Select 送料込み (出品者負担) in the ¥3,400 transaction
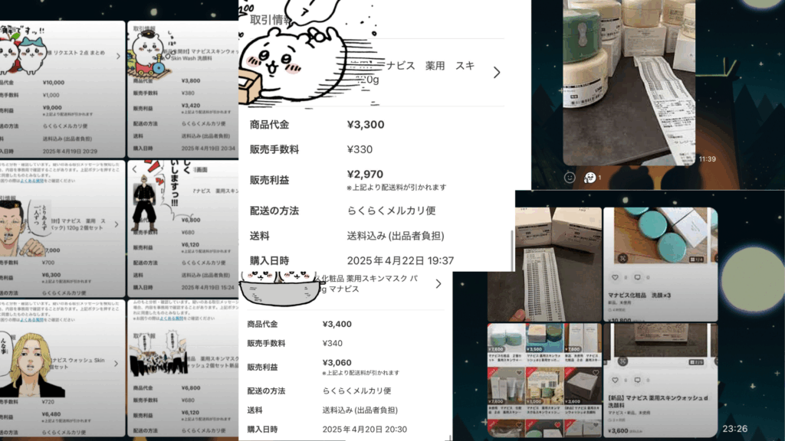Image resolution: width=785 pixels, height=441 pixels. [360, 410]
